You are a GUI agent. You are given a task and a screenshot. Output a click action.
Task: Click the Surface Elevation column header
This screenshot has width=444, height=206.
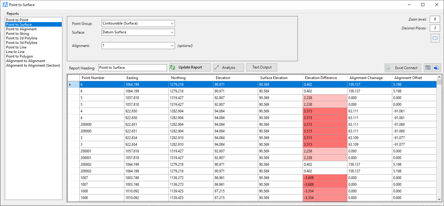pyautogui.click(x=280, y=78)
